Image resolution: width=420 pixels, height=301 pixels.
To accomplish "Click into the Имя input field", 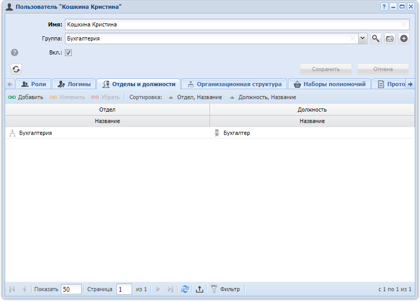I will tap(237, 24).
